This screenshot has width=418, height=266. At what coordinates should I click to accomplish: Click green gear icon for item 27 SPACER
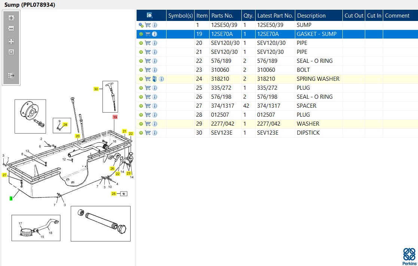141,106
